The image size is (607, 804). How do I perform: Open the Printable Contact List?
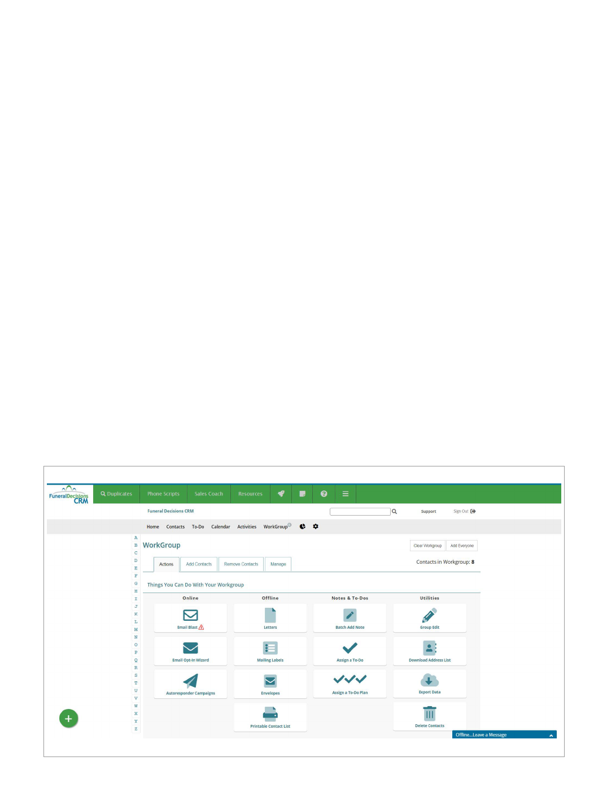pos(270,714)
